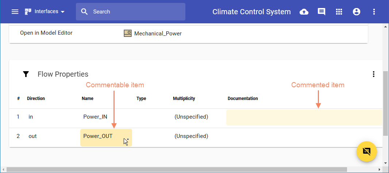This screenshot has height=173, width=389.
Task: Open the comments pane icon in the header
Action: [x=321, y=12]
